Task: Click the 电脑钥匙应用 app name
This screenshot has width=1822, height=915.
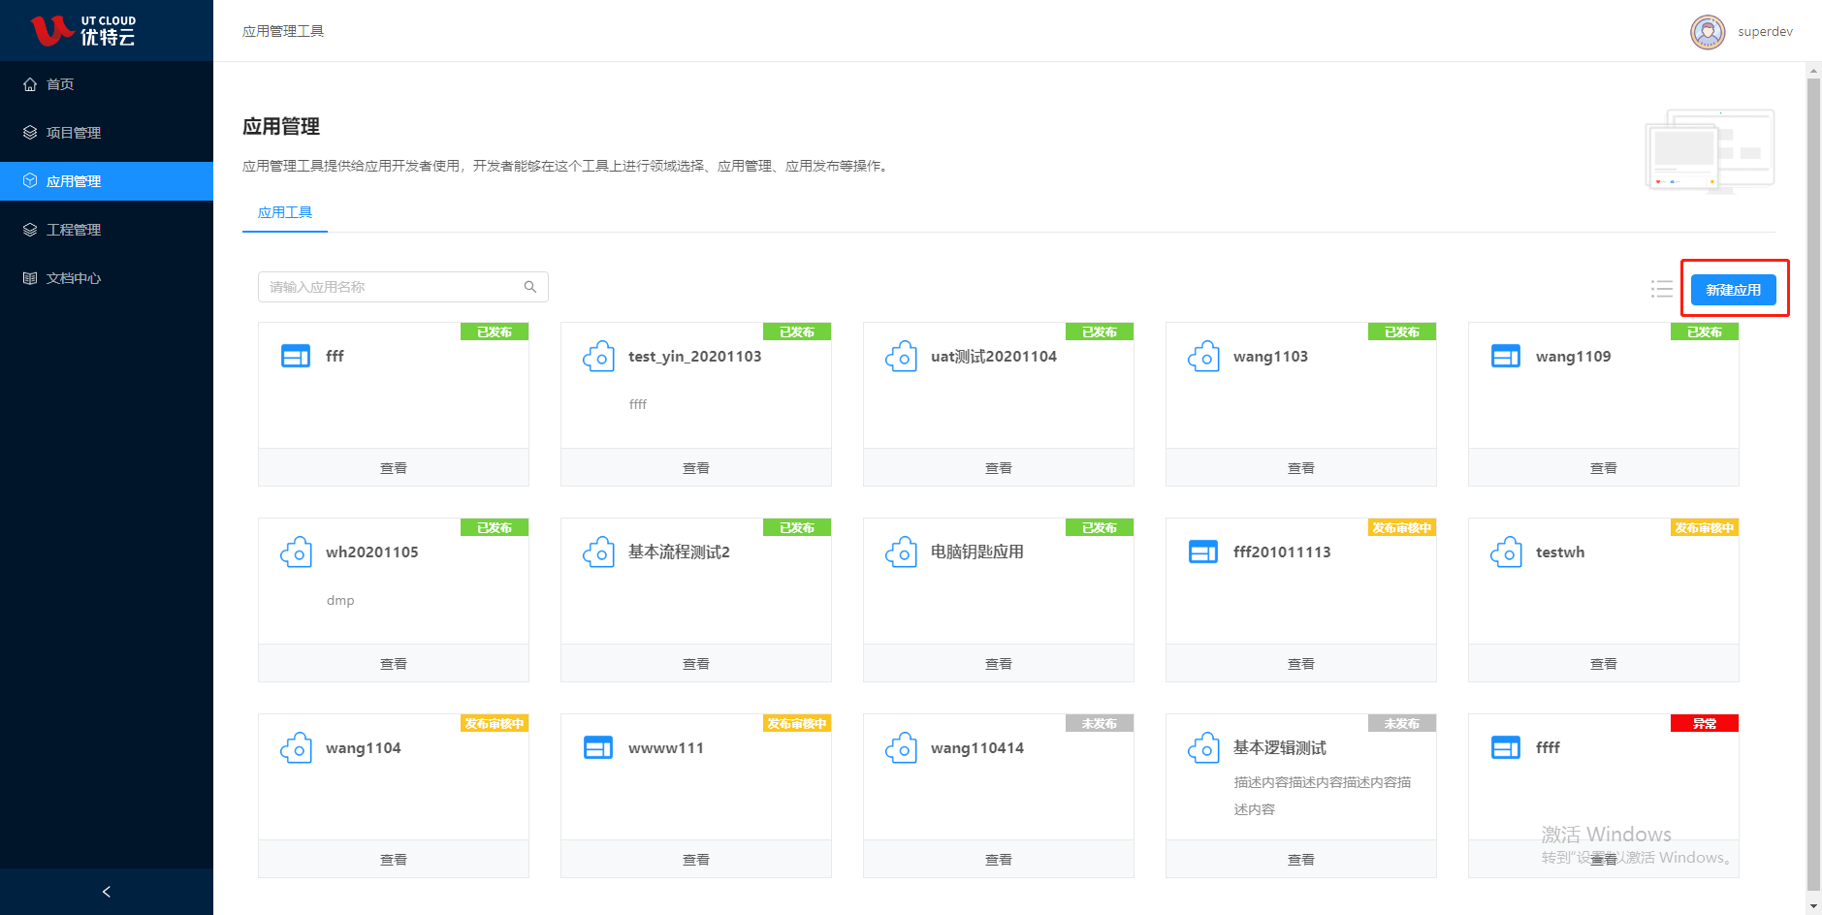Action: [977, 552]
